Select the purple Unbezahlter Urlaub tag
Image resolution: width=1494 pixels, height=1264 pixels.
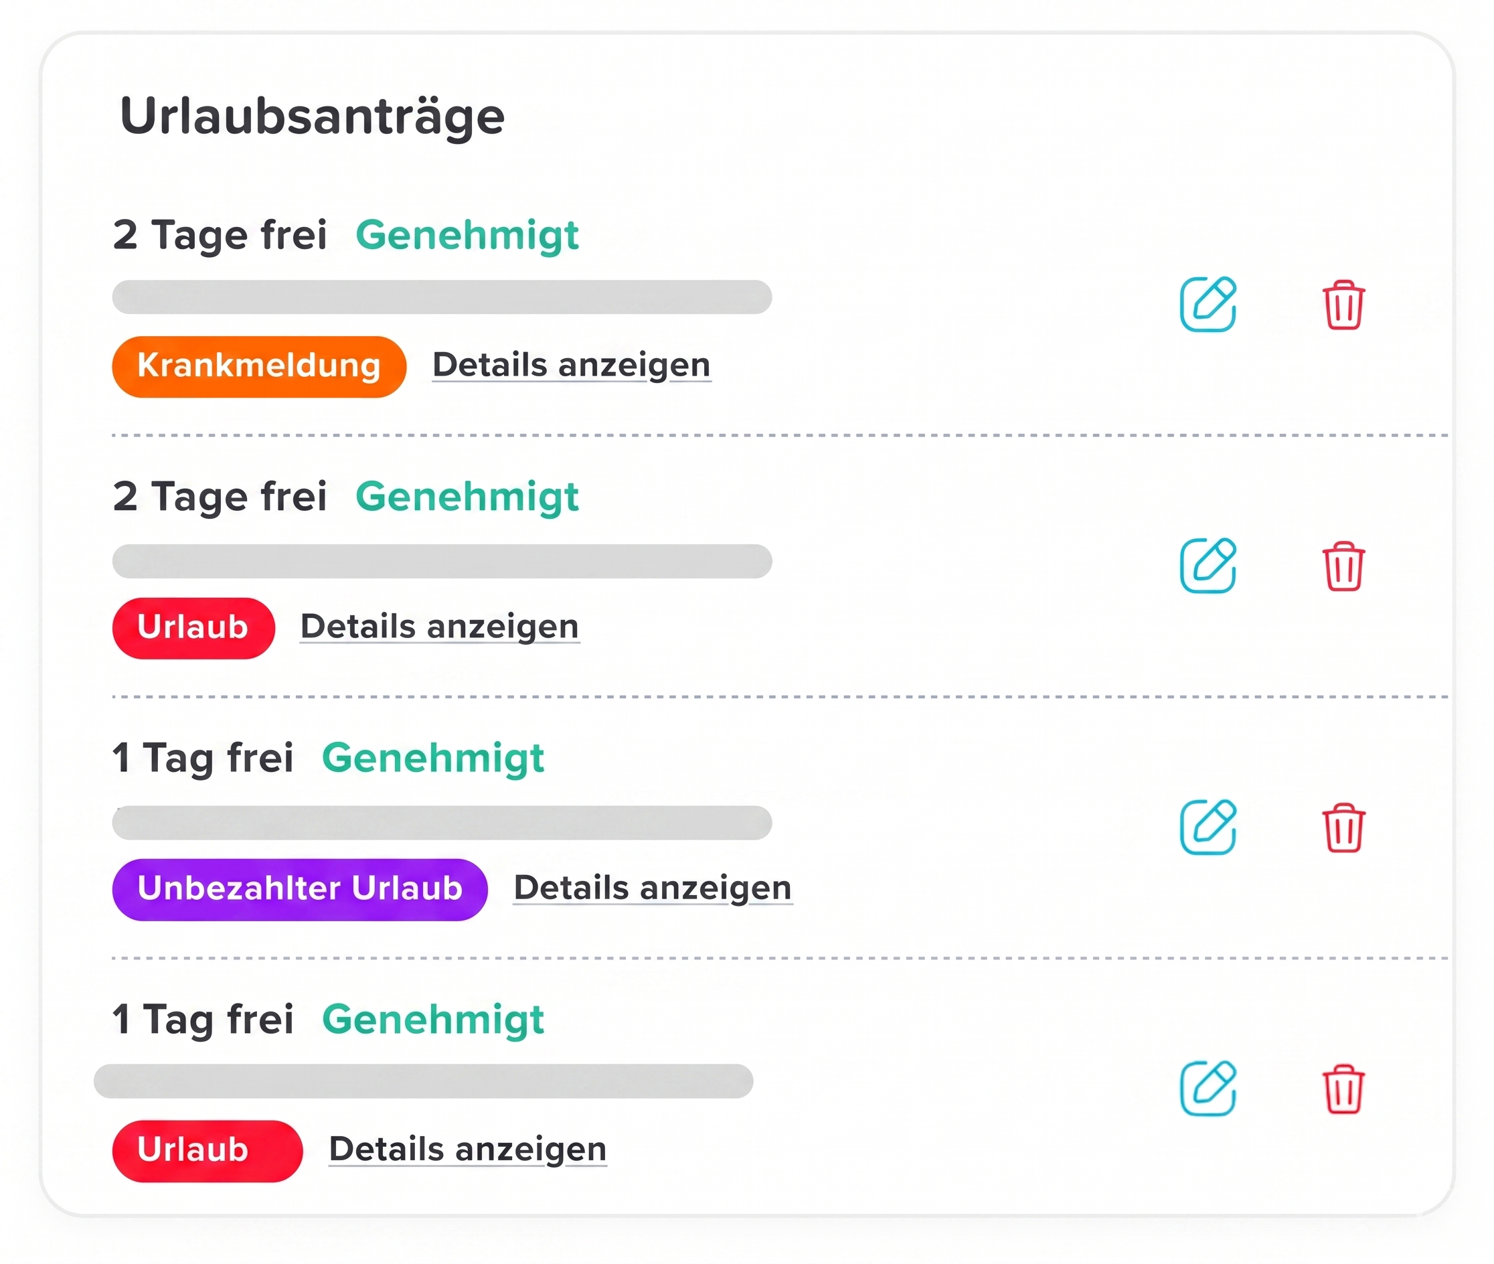pos(299,889)
